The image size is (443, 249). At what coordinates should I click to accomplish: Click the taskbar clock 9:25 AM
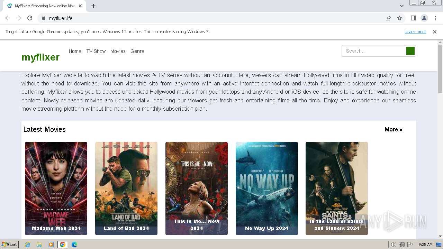(x=425, y=245)
